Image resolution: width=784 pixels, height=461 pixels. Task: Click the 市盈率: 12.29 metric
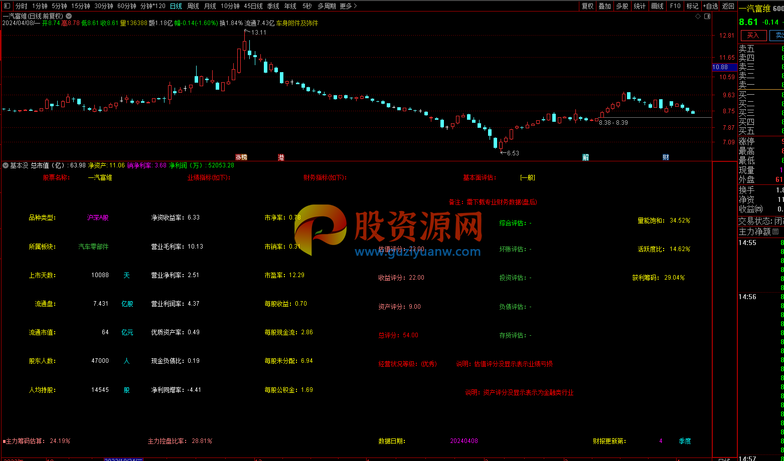[x=284, y=275]
